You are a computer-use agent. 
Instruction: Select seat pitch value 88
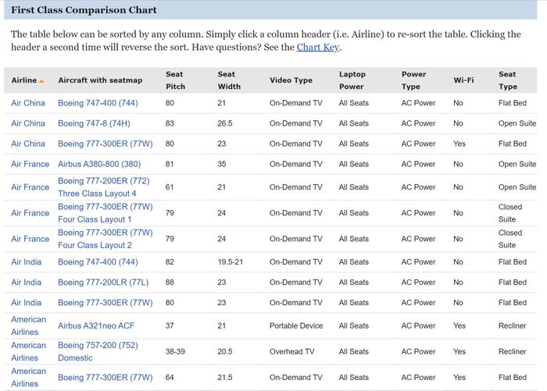[x=170, y=283]
